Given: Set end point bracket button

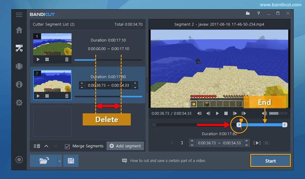Looking at the screenshot, I should click(182, 143).
